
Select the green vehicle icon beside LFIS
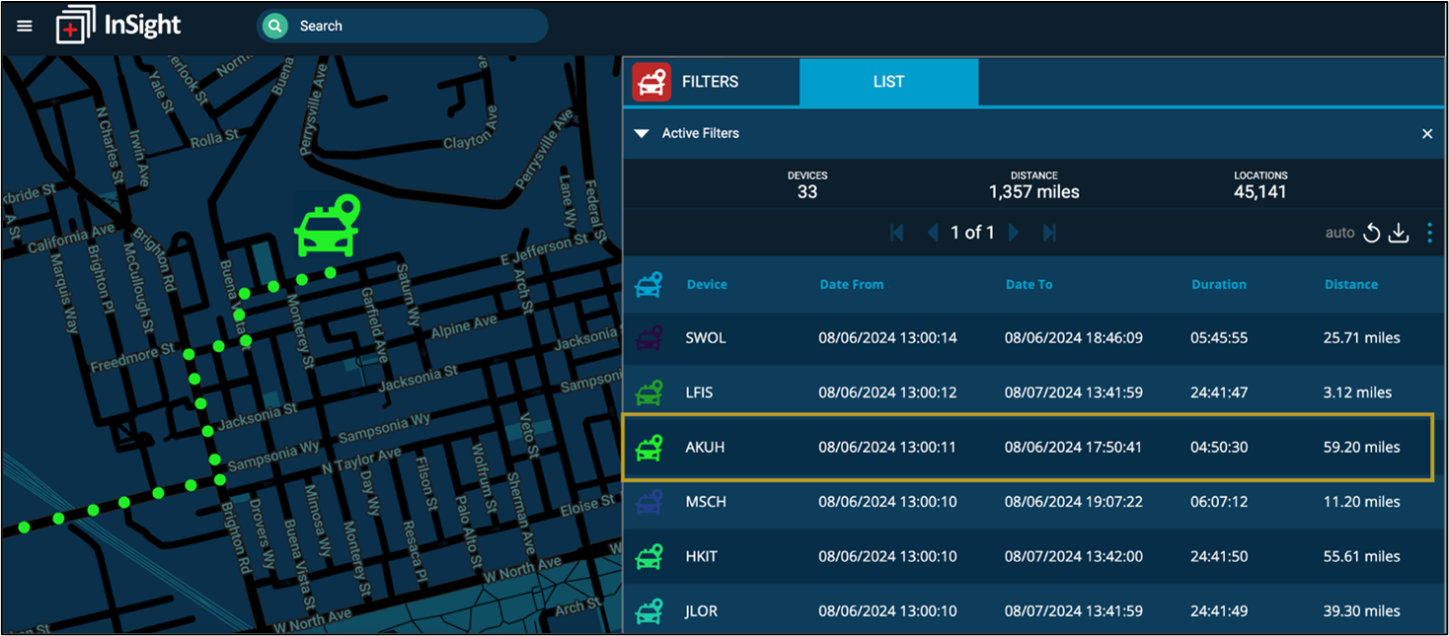click(648, 391)
